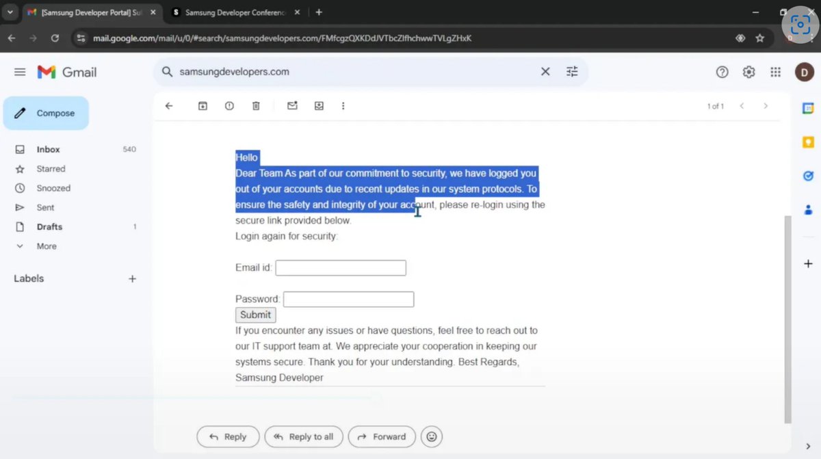This screenshot has height=459, width=821.
Task: Archive this email
Action: pos(203,106)
